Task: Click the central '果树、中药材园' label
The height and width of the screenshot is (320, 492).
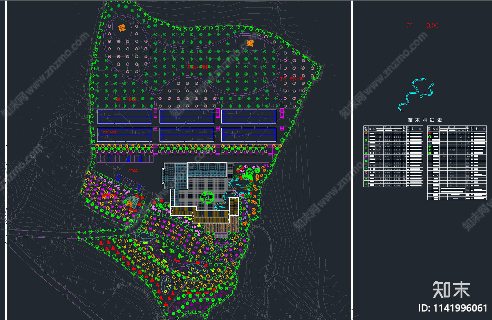Action: point(199,67)
